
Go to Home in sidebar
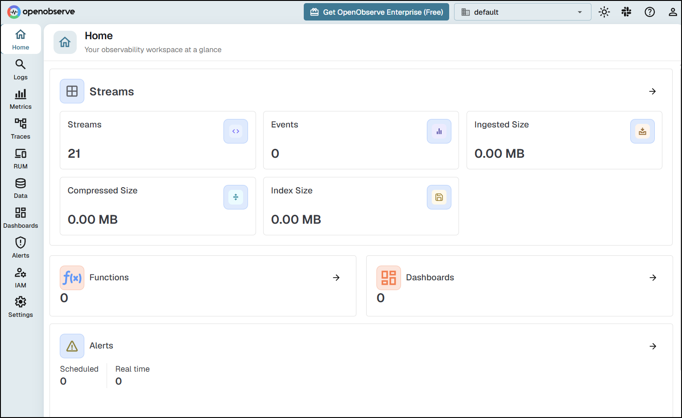21,40
